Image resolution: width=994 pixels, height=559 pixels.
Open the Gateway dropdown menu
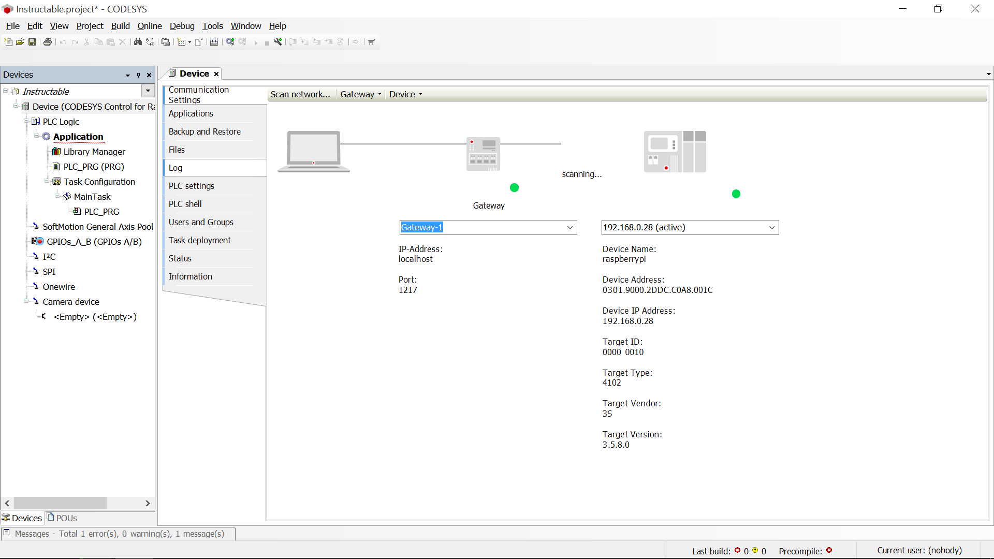pyautogui.click(x=360, y=94)
